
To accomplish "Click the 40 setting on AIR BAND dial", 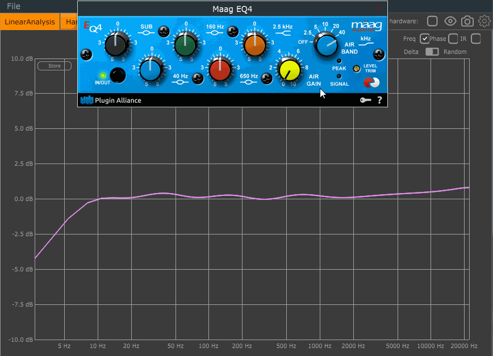I will pos(342,32).
